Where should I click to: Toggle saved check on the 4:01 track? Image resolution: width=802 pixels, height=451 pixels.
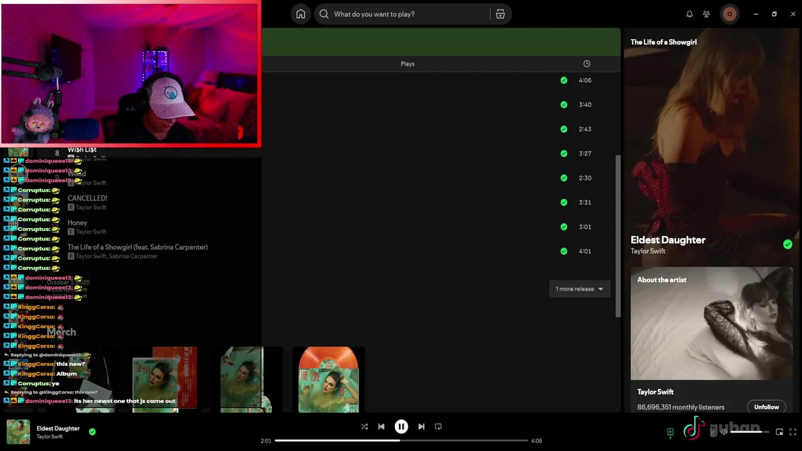pyautogui.click(x=564, y=251)
